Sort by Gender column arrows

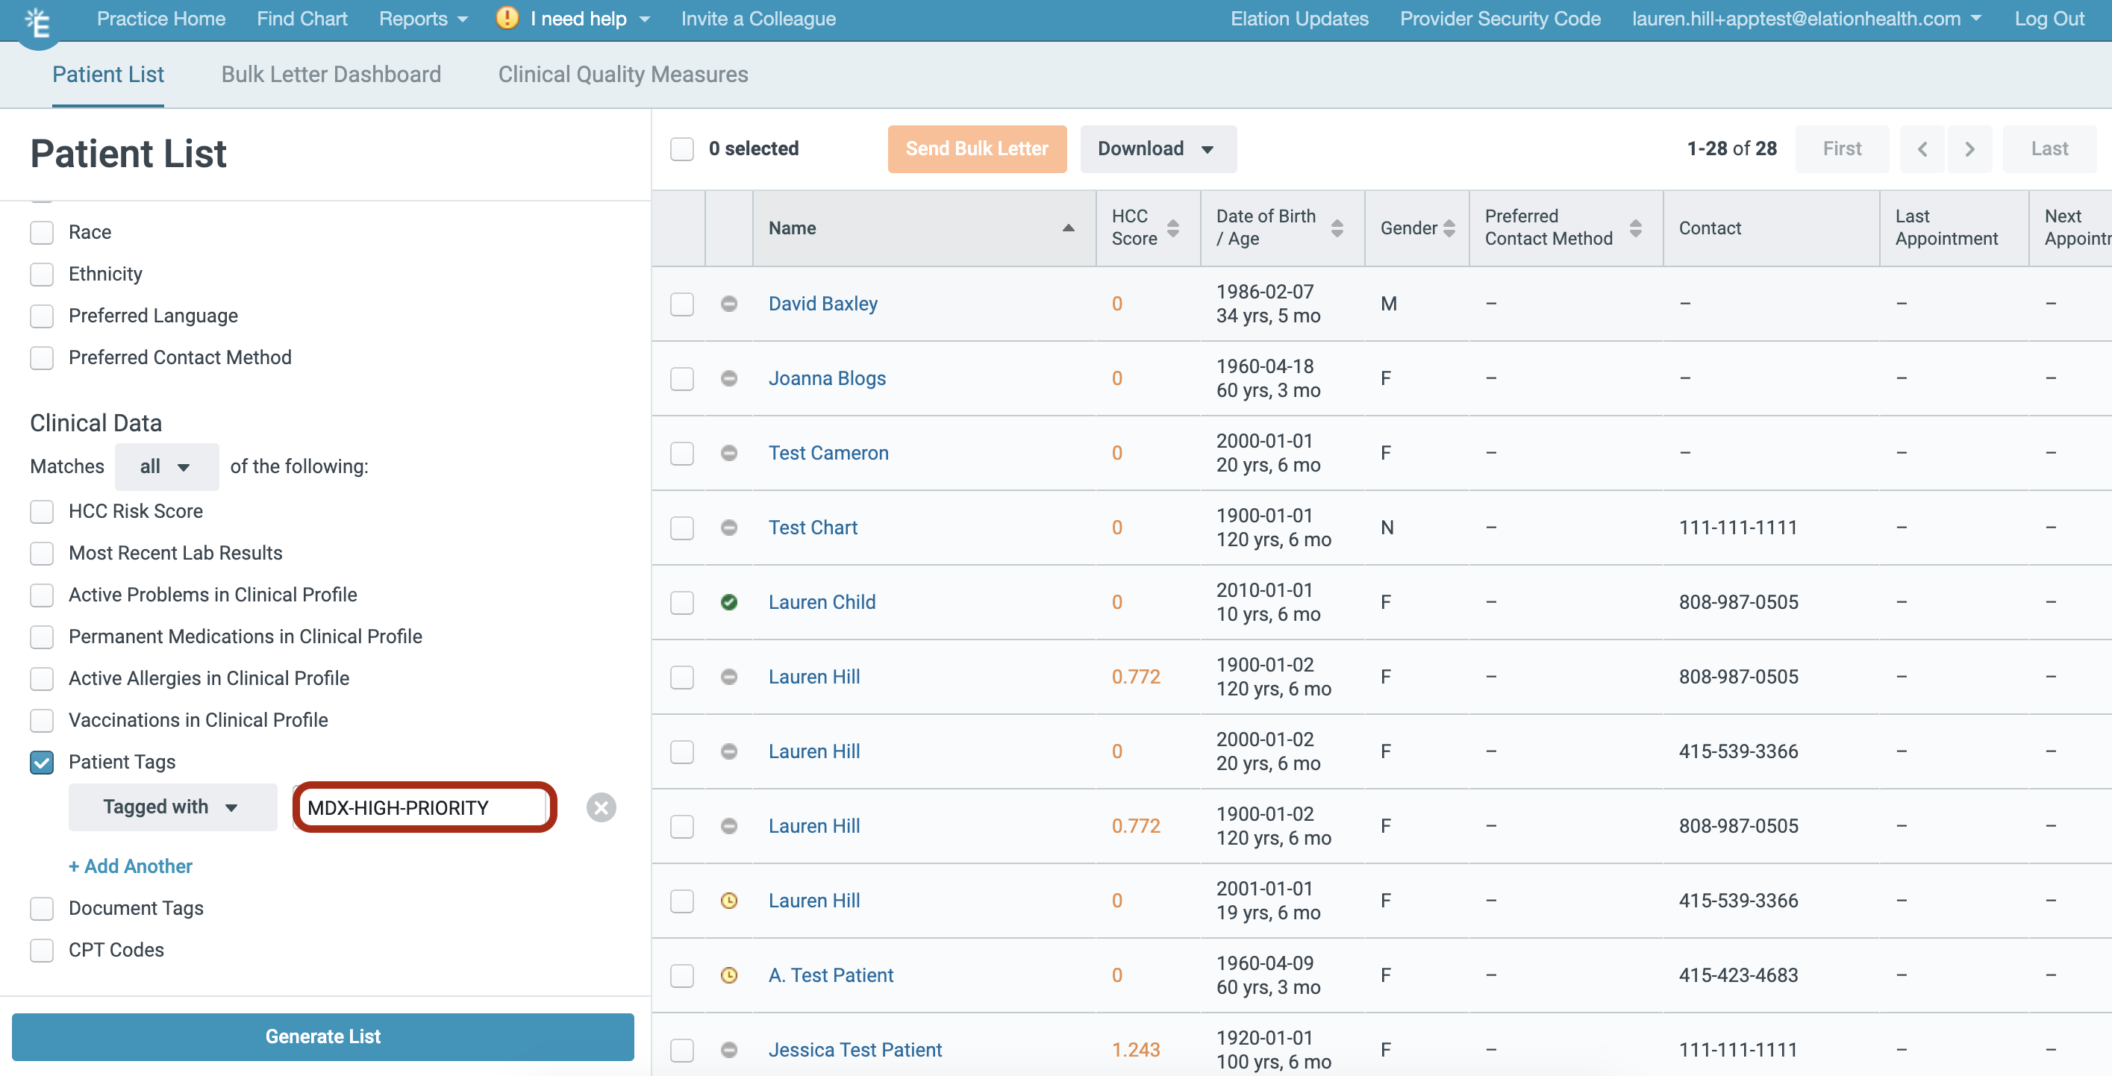point(1449,228)
